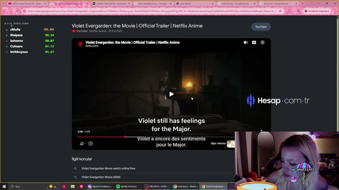Switch to the 'hxh konusu' Google tab
The width and height of the screenshot is (339, 190).
[237, 4]
